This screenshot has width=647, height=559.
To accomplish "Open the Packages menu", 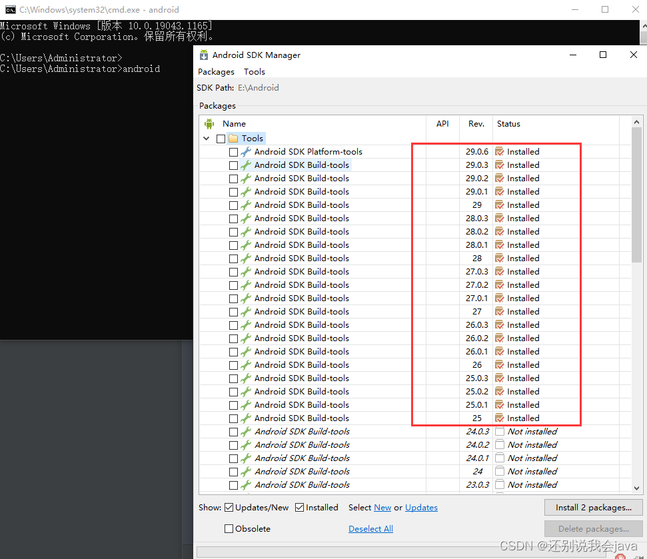I will click(x=216, y=72).
